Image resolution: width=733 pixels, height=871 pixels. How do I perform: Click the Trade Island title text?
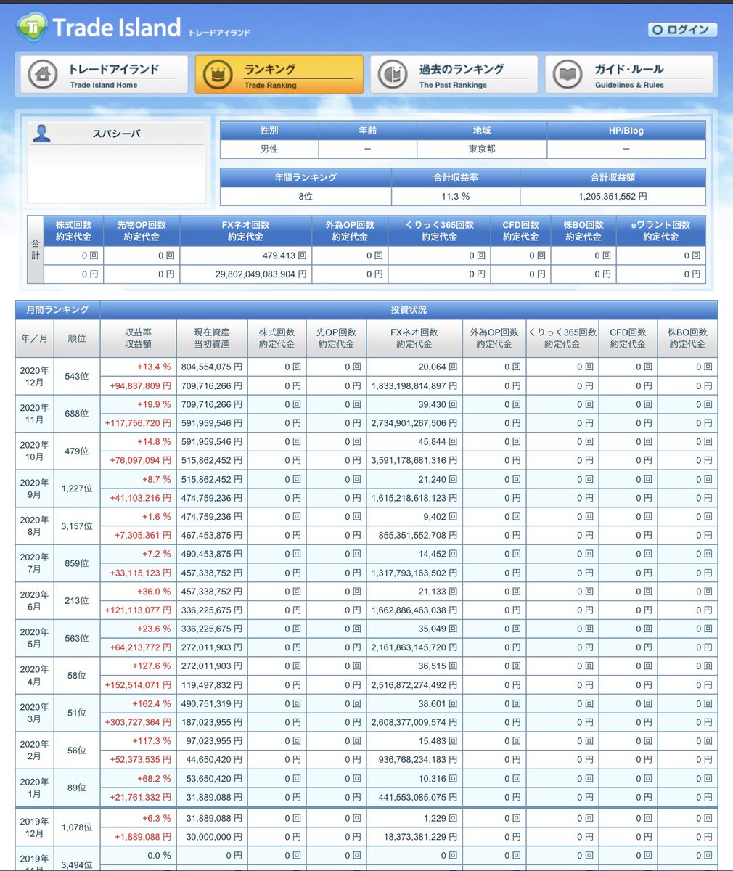pyautogui.click(x=116, y=28)
